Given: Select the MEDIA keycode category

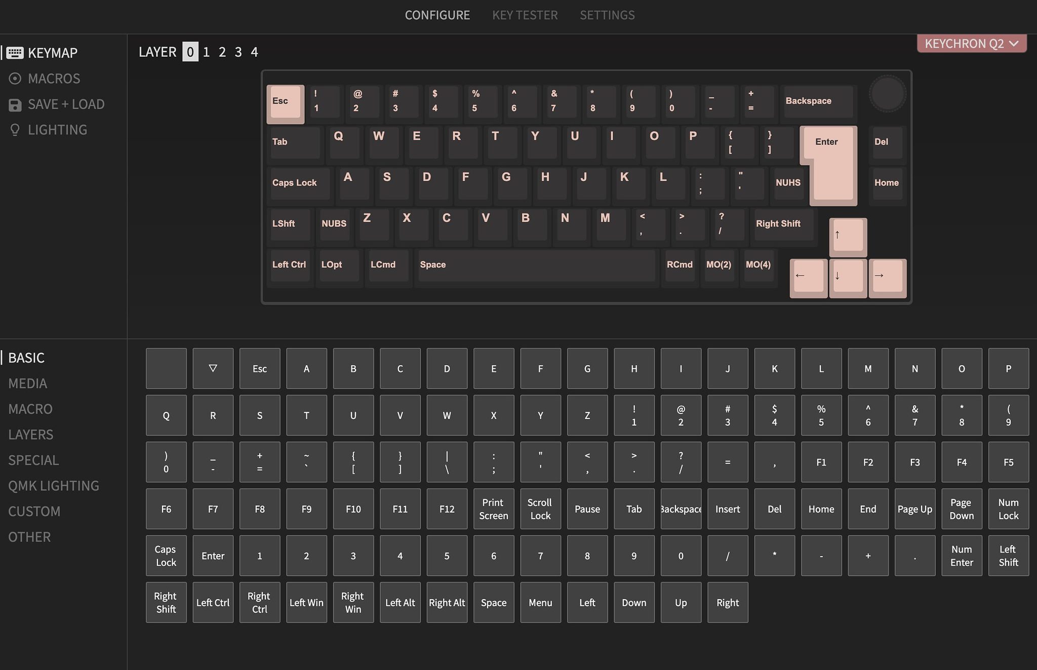Looking at the screenshot, I should pos(27,383).
